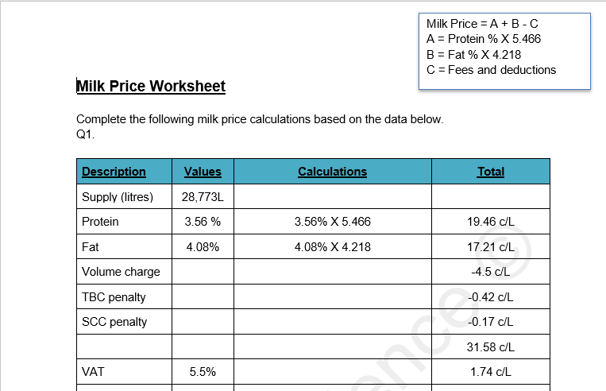Click the SCC penalty total -0.17 c/L
Viewport: 606px width, 391px height.
point(490,322)
